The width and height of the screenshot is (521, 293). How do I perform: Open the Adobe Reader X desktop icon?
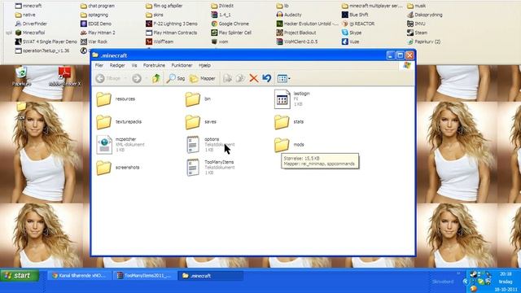pos(65,77)
